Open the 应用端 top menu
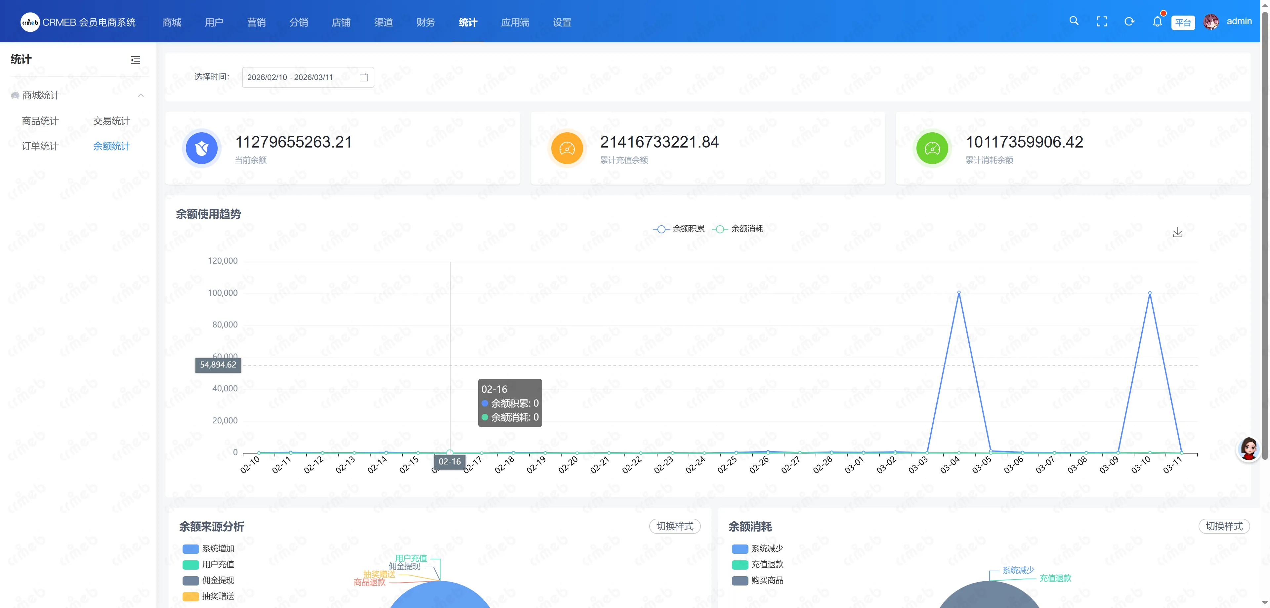Image resolution: width=1270 pixels, height=608 pixels. click(x=515, y=22)
